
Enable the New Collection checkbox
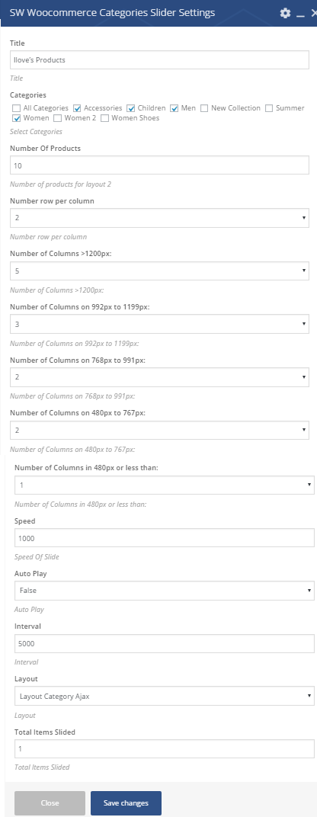click(x=204, y=108)
